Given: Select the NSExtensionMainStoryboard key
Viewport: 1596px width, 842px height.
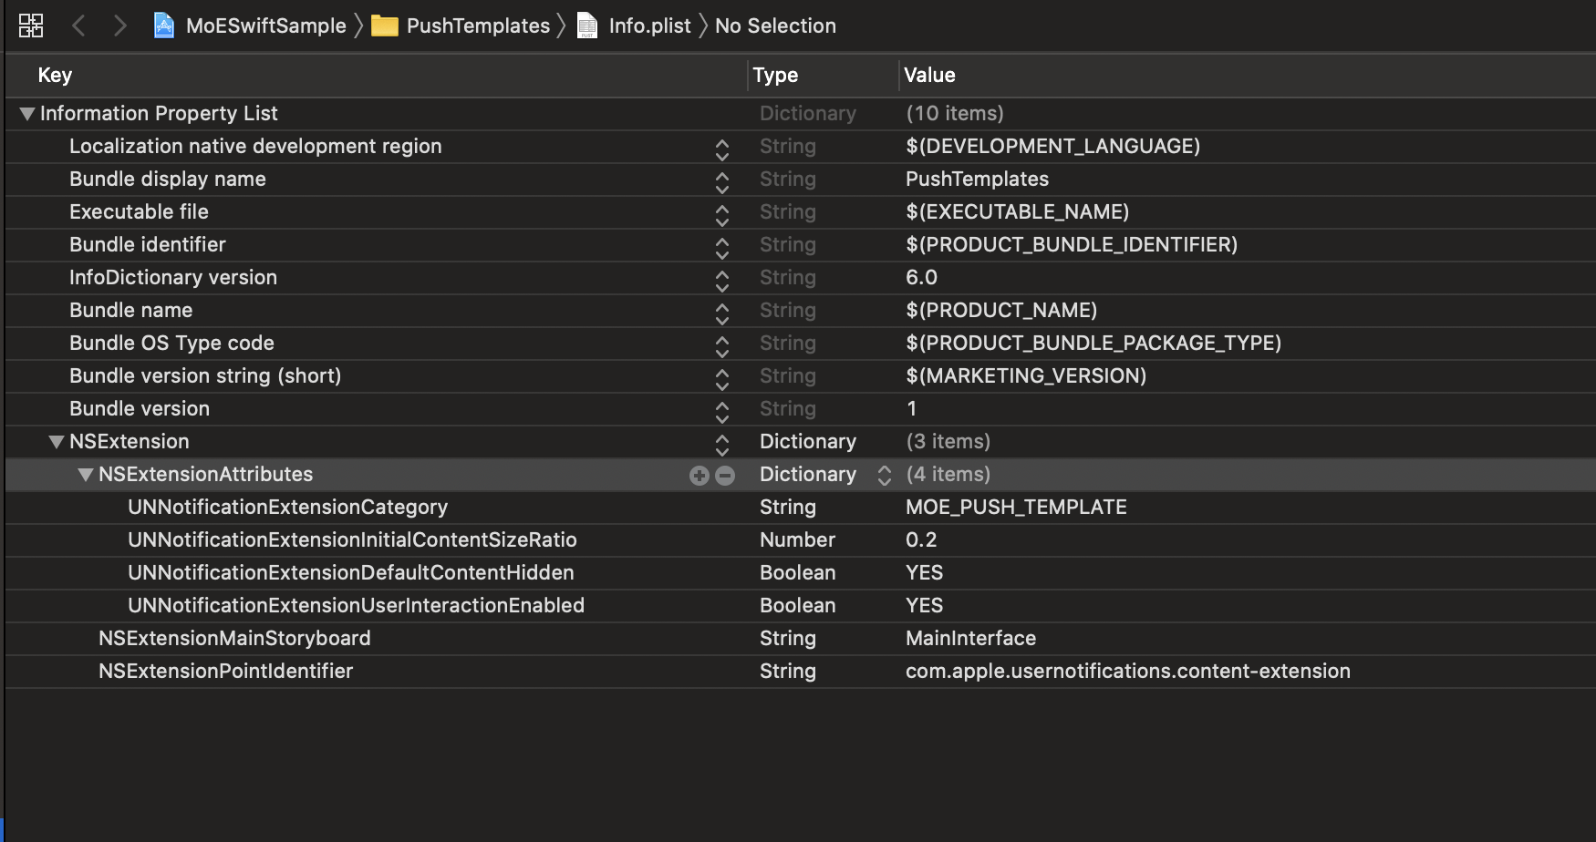Looking at the screenshot, I should (x=234, y=639).
